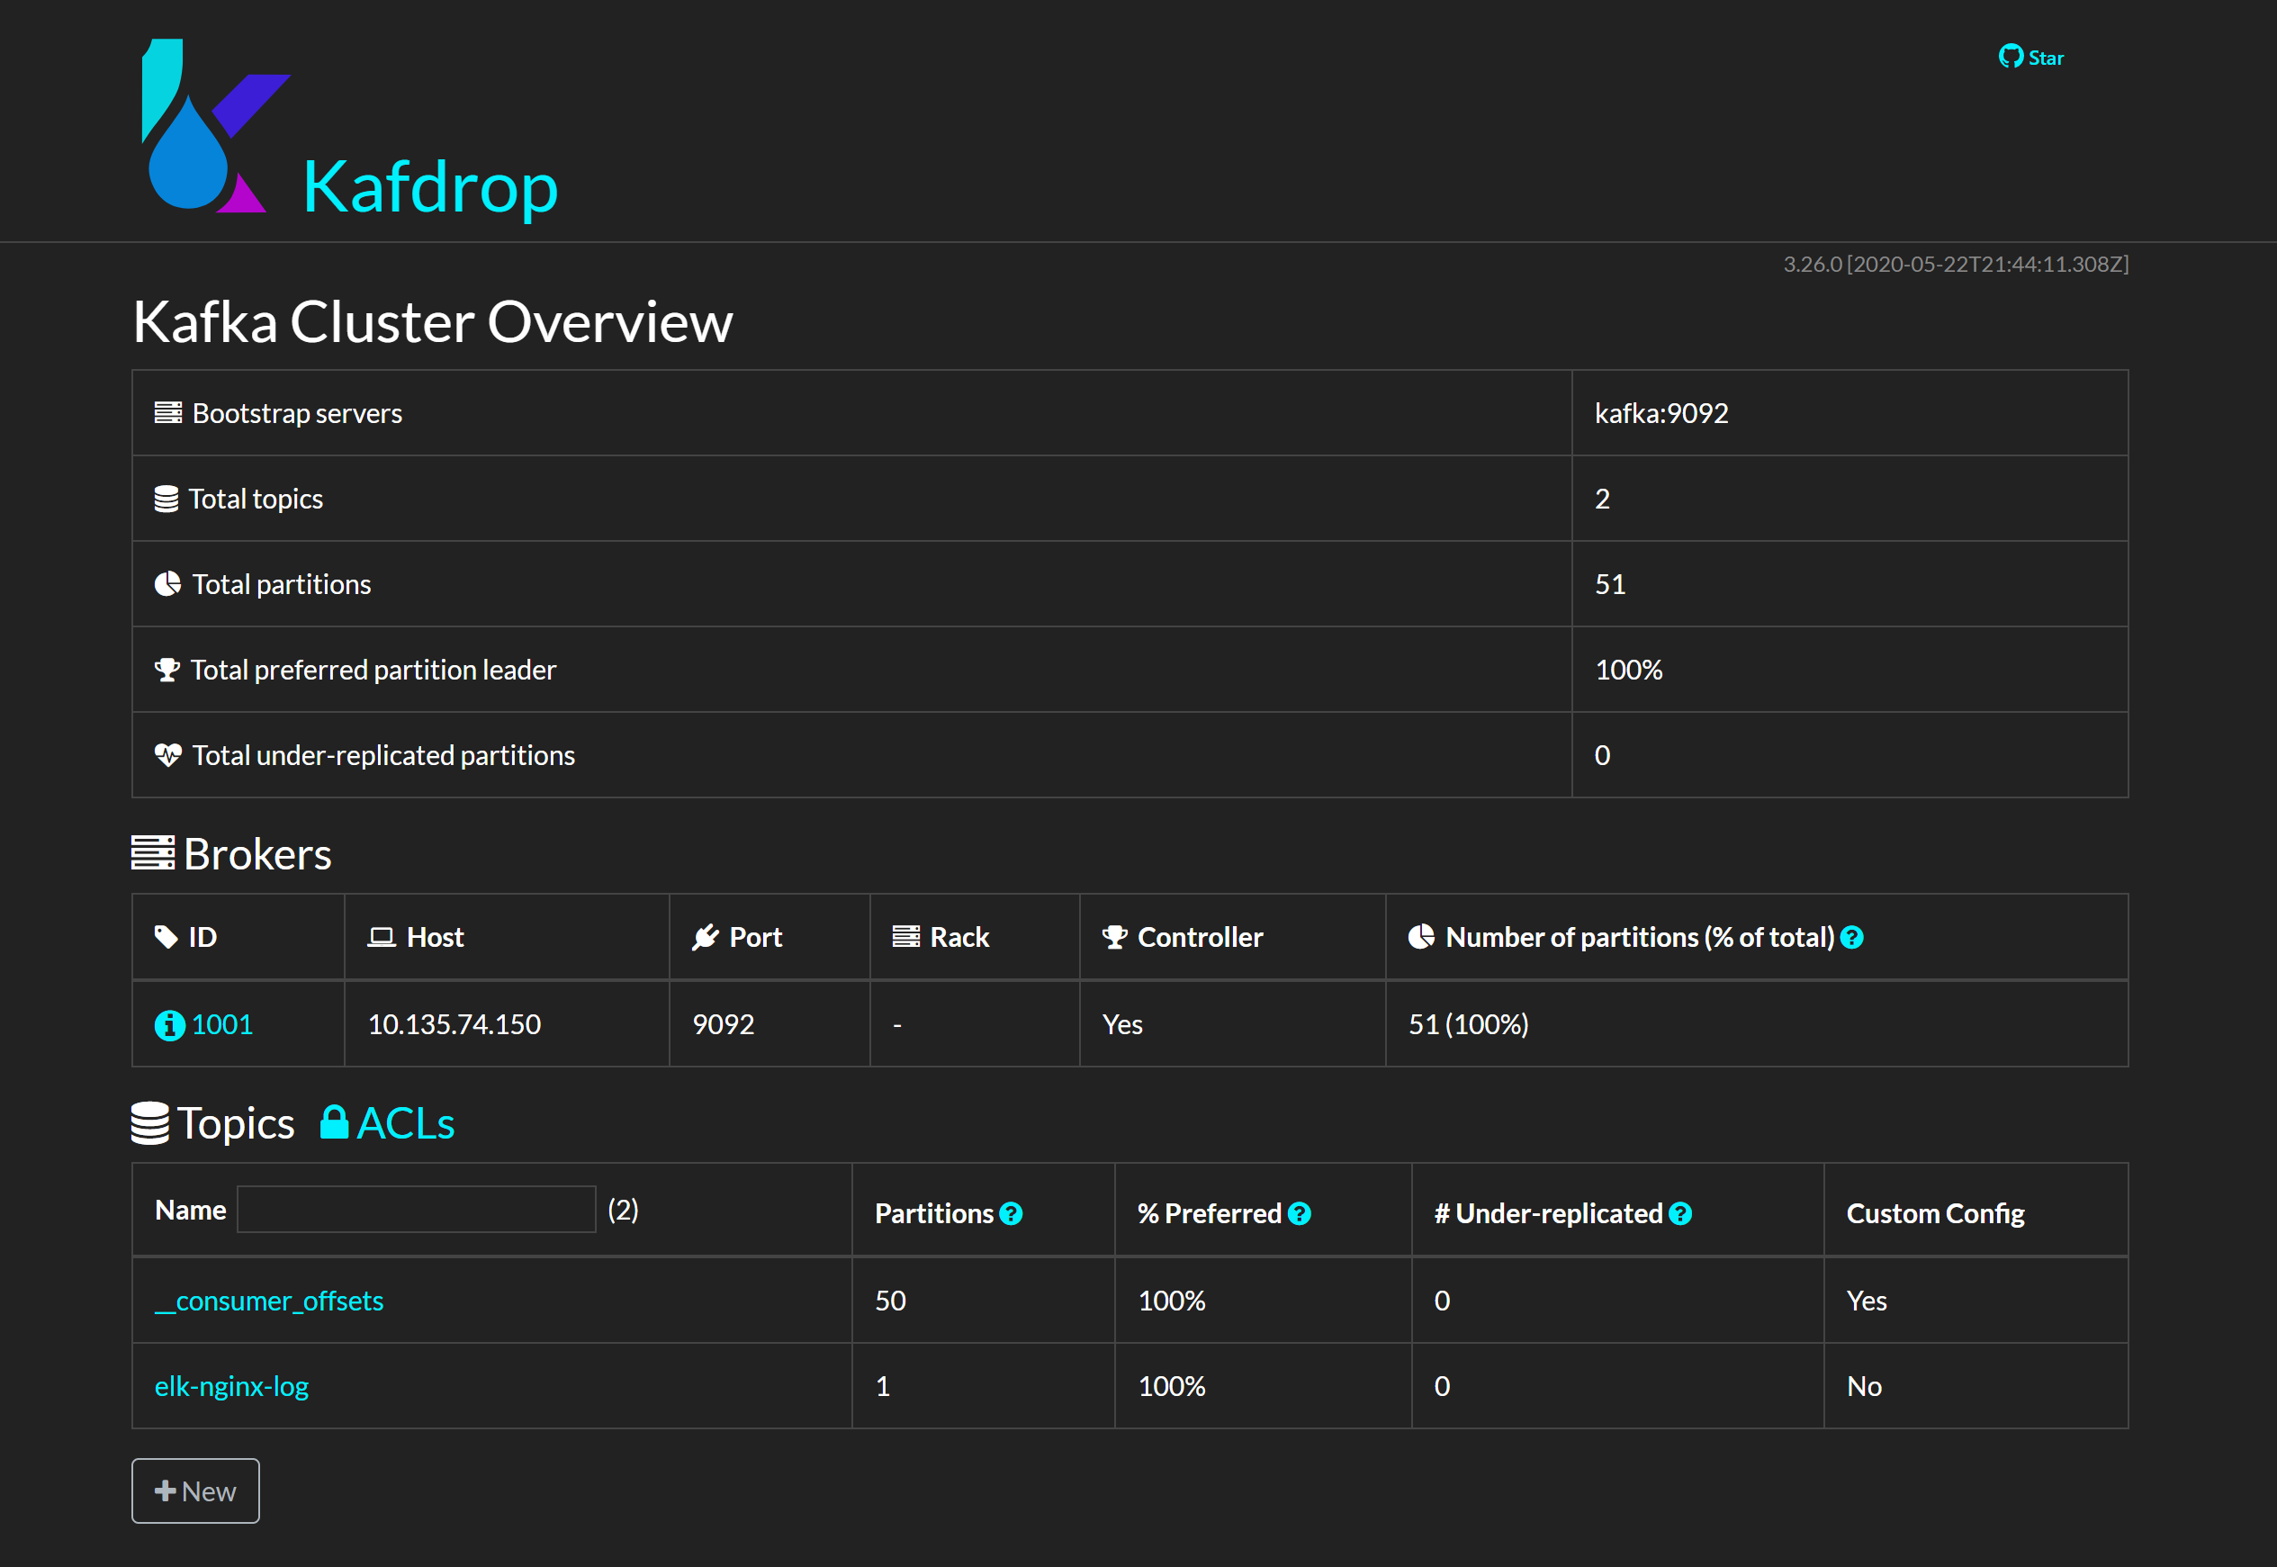This screenshot has height=1567, width=2277.
Task: Open the __consumer_offsets topic
Action: [269, 1301]
